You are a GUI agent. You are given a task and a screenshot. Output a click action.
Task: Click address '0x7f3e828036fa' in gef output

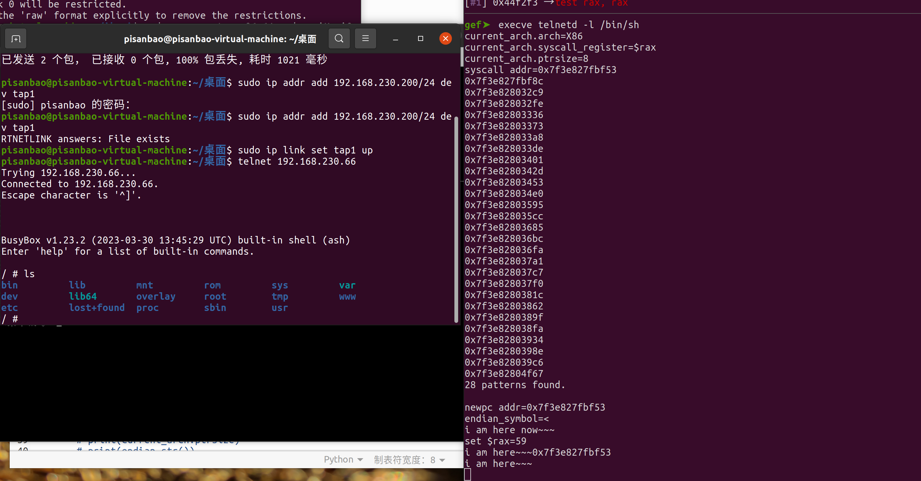click(504, 250)
